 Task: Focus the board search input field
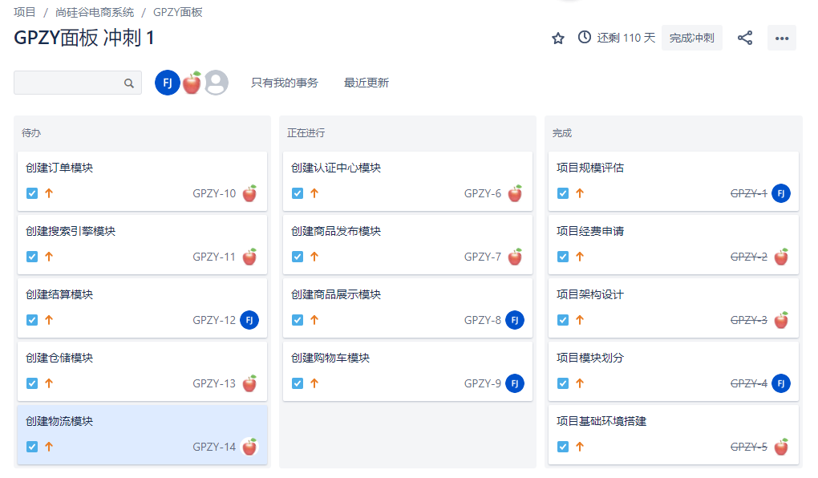tap(68, 83)
